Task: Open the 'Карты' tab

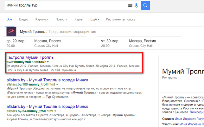Action: tap(79, 19)
